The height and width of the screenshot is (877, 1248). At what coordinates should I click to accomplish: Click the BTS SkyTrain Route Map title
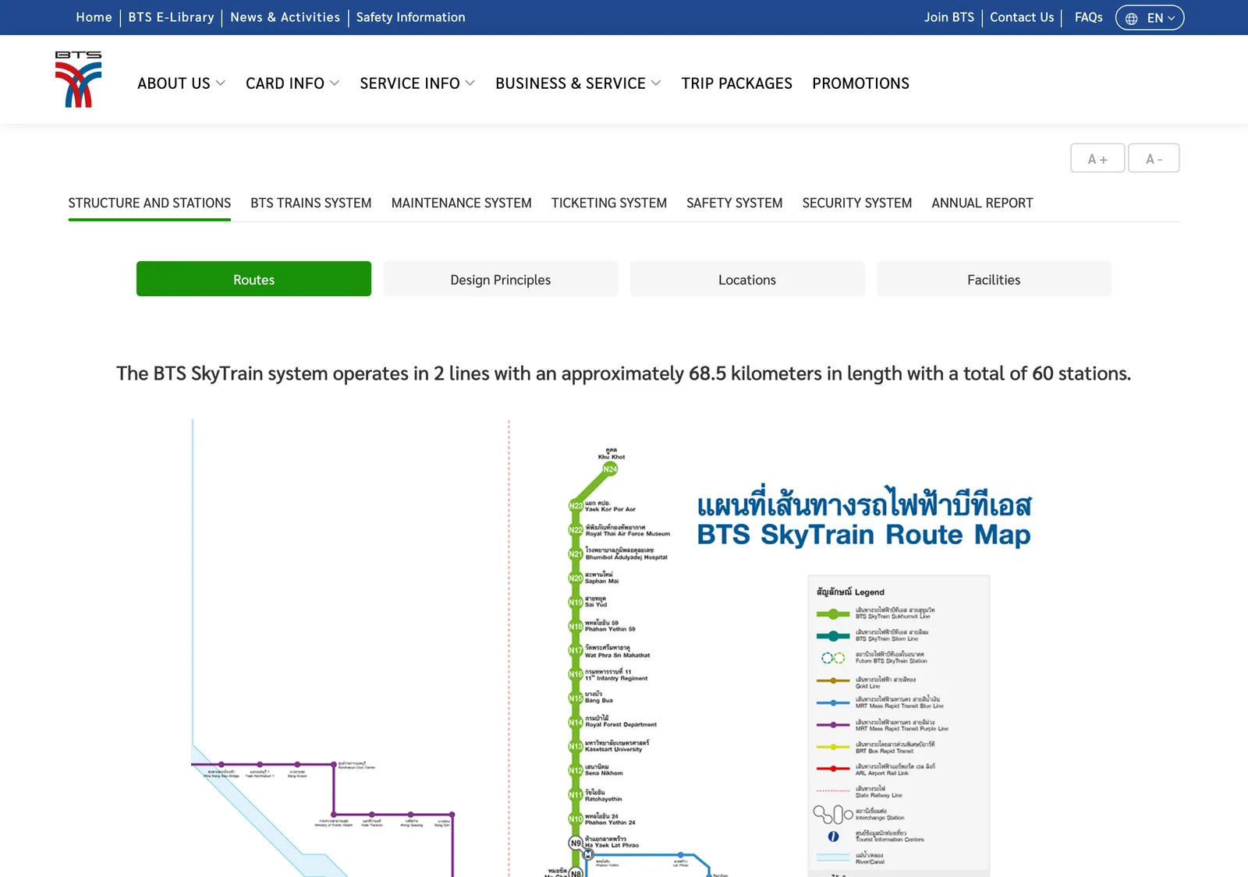click(863, 535)
